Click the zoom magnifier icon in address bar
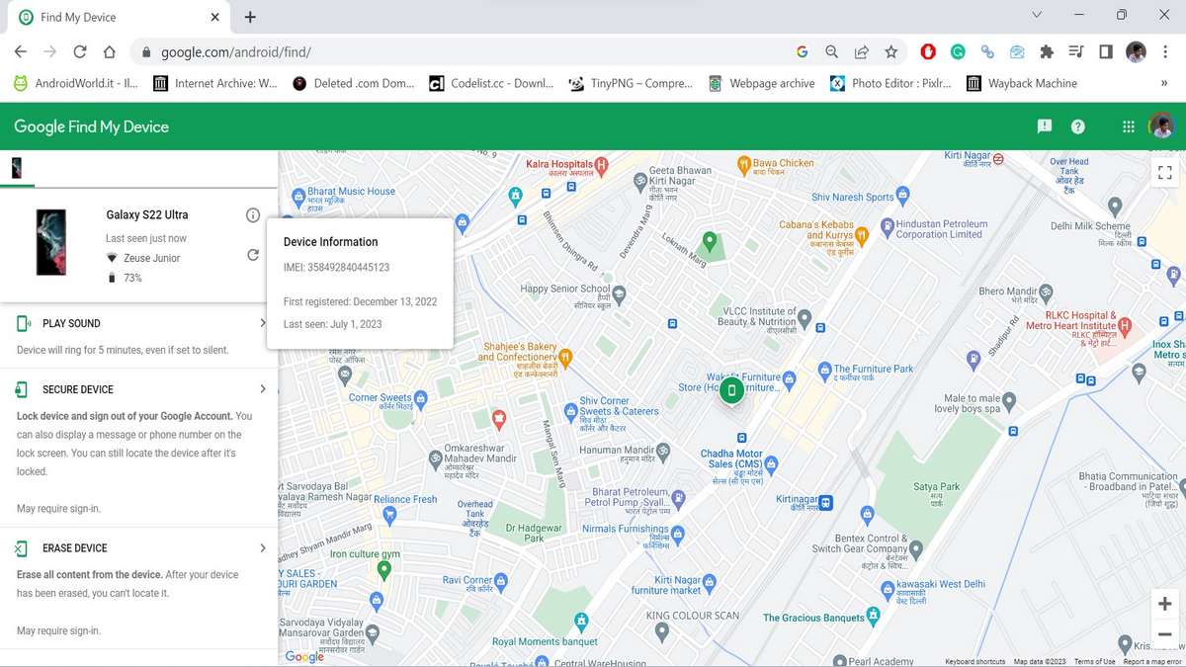Viewport: 1186px width, 667px height. [x=831, y=51]
